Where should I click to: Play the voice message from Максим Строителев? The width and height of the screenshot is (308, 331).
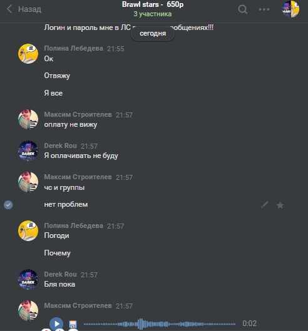(56, 324)
